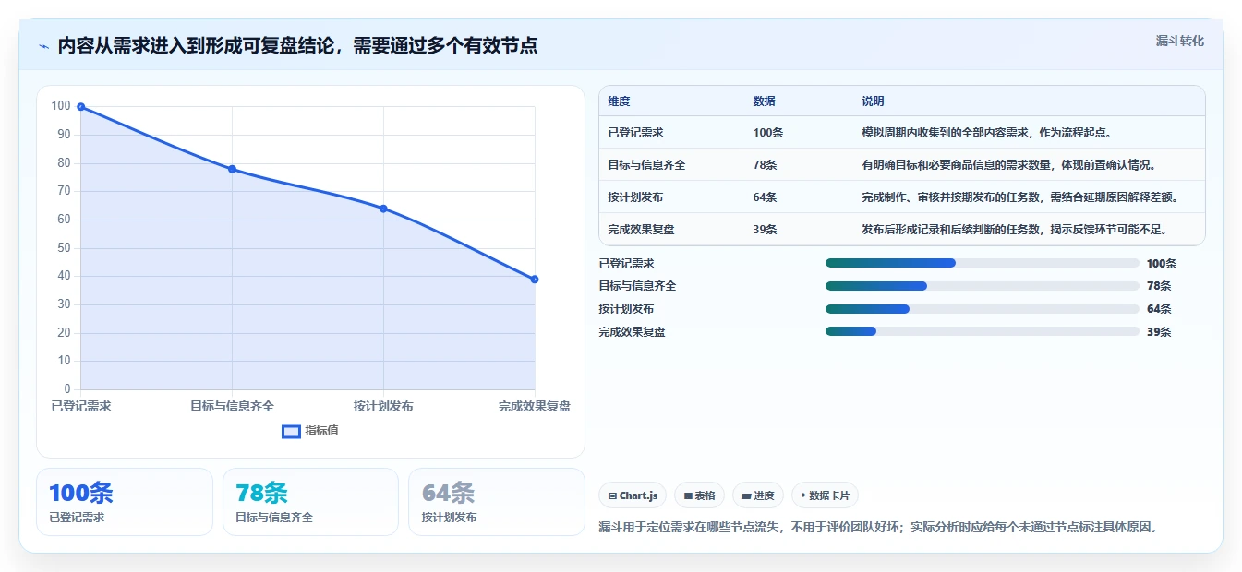Click the 39条 value beside progress bars
Screen dimensions: 1242x572
click(1159, 332)
